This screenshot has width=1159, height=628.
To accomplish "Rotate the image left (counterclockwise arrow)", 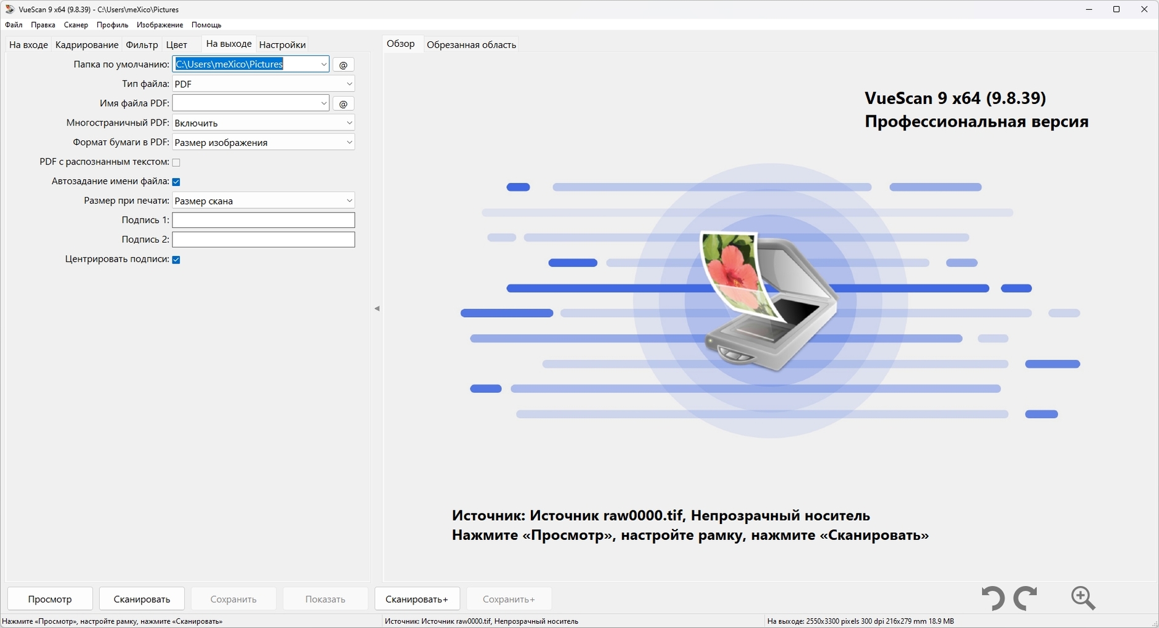I will 993,598.
